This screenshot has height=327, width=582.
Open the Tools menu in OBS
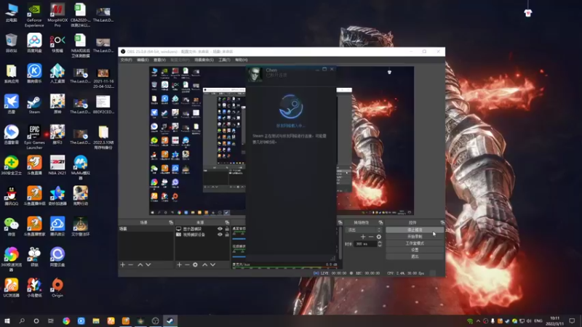[x=224, y=60]
